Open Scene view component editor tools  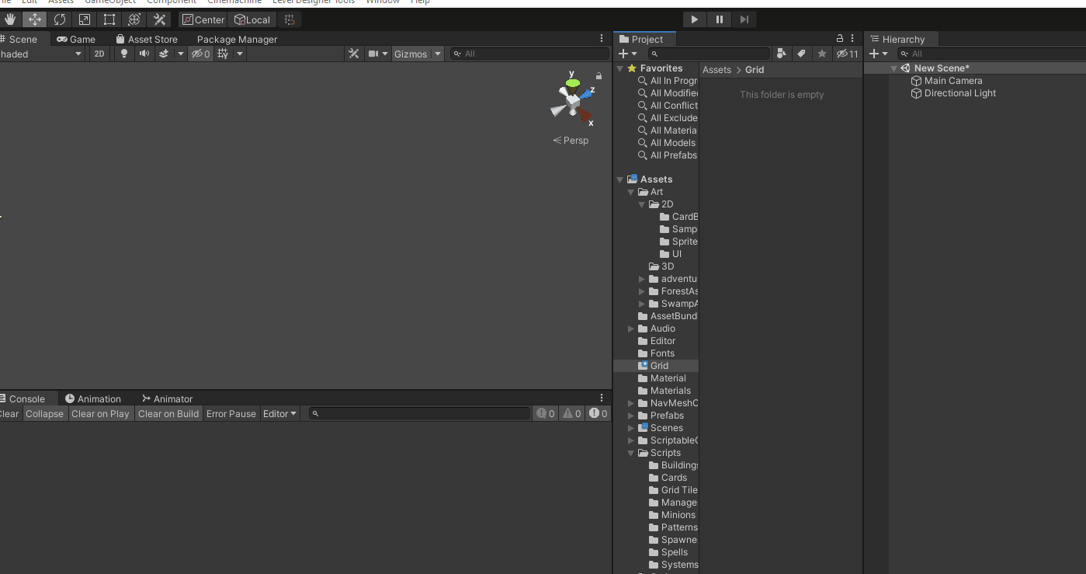click(354, 54)
